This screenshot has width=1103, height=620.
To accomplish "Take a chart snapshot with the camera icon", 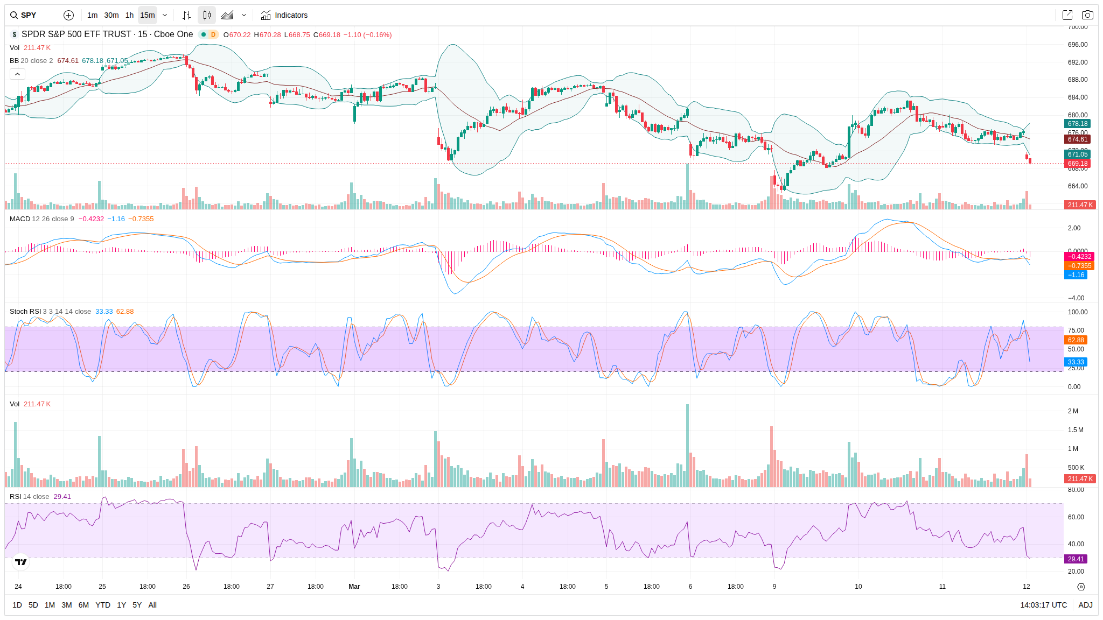I will pyautogui.click(x=1087, y=15).
